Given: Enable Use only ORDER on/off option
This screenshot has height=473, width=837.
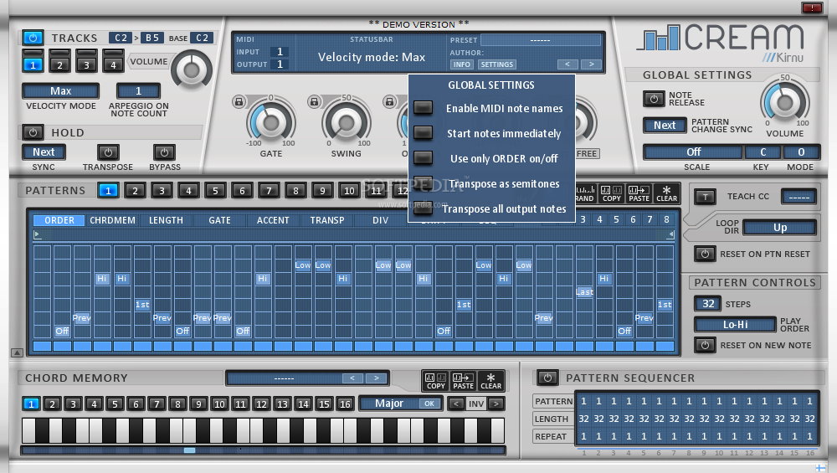Looking at the screenshot, I should tap(424, 157).
